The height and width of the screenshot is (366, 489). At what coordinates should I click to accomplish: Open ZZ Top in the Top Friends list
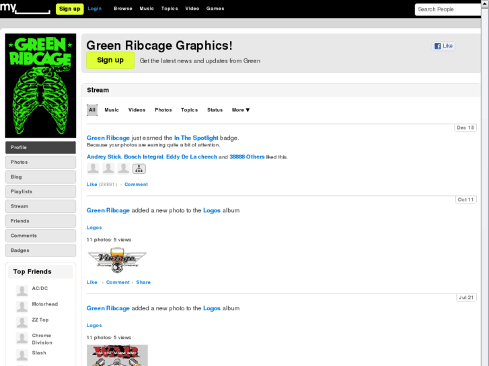tap(40, 320)
